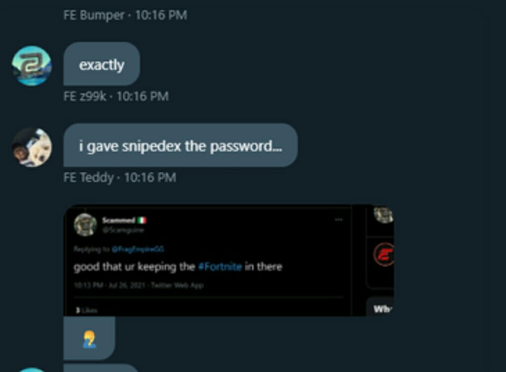Click the Scammed user's avatar in tweet
The image size is (506, 372).
coord(85,225)
